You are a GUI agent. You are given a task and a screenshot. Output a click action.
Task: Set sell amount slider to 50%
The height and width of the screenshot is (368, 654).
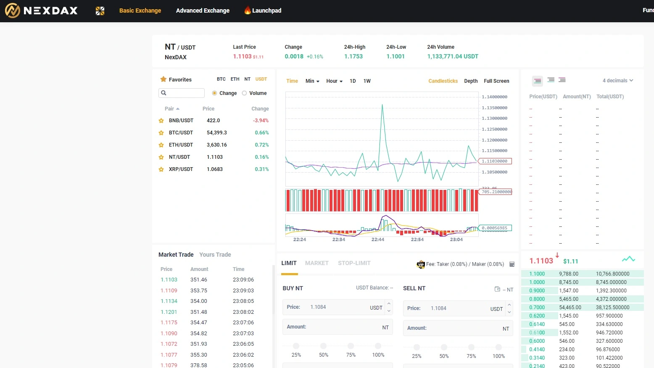(444, 347)
